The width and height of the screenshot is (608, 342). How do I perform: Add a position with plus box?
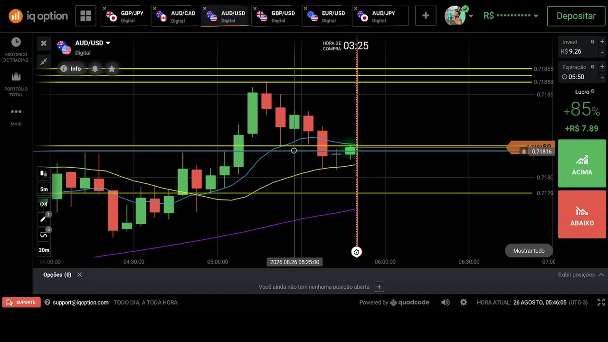pyautogui.click(x=379, y=287)
